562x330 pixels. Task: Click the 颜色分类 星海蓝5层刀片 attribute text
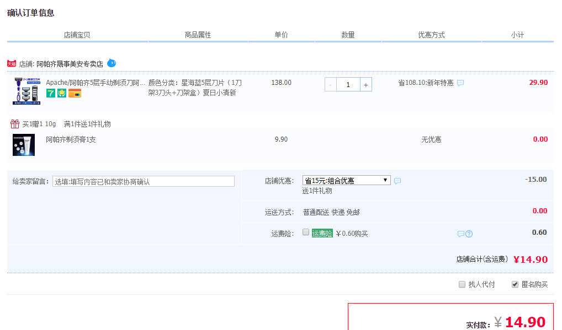[x=195, y=88]
